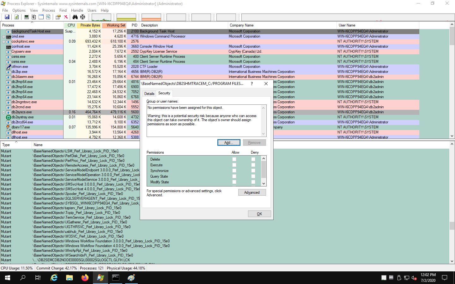This screenshot has height=284, width=455.
Task: Check the Deny checkbox for Execute permission
Action: pyautogui.click(x=253, y=165)
